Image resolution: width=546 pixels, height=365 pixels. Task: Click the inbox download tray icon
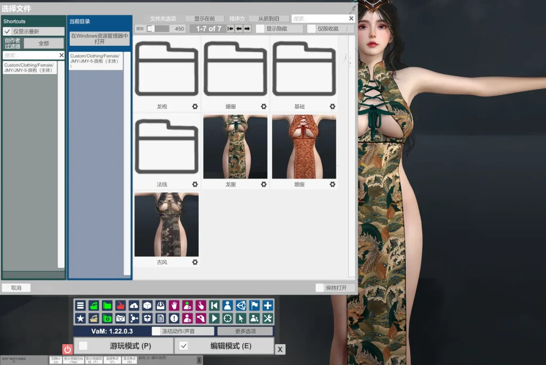tap(160, 305)
